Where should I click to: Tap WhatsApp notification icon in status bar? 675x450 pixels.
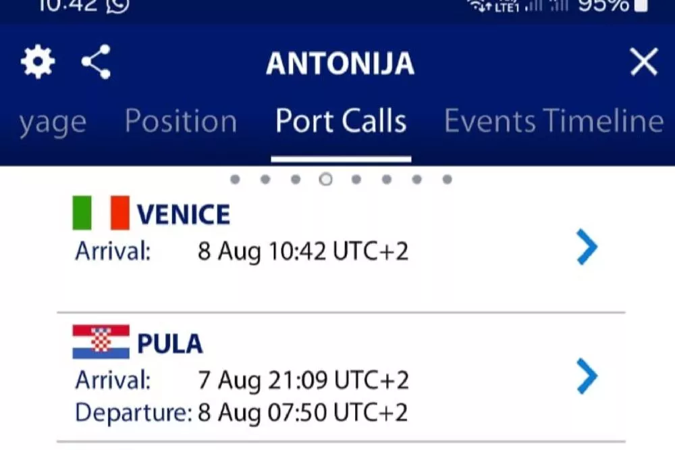(118, 5)
